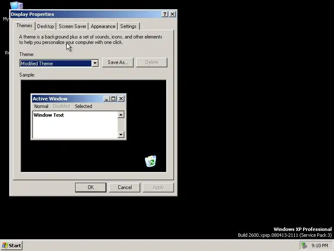Click the Window Text in the sample

(x=49, y=115)
